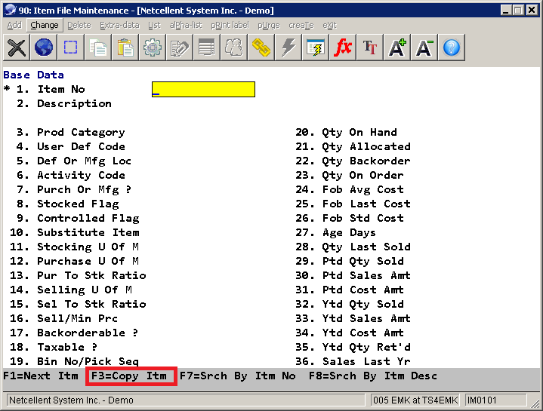Click the IM0101 status bar panel
The height and width of the screenshot is (411, 543).
482,400
